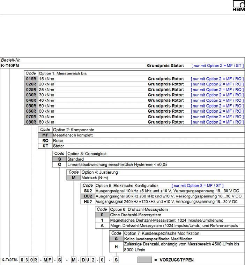Click the 'S' code cell next to Standard

(59, 159)
